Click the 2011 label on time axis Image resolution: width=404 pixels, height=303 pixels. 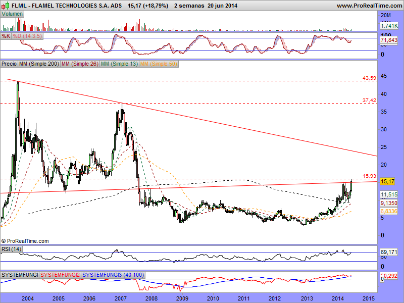coord(243,298)
